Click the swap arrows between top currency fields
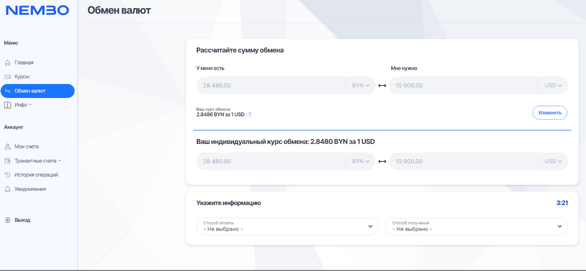 [382, 86]
